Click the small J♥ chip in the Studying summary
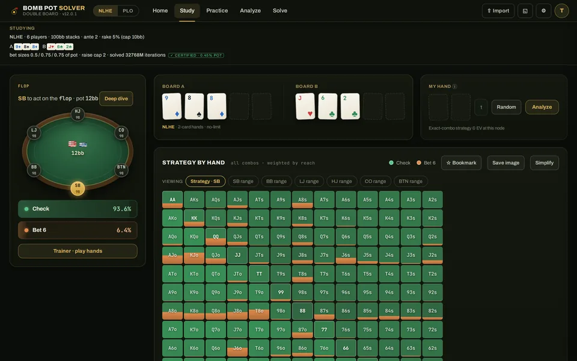The width and height of the screenshot is (577, 361). (51, 47)
